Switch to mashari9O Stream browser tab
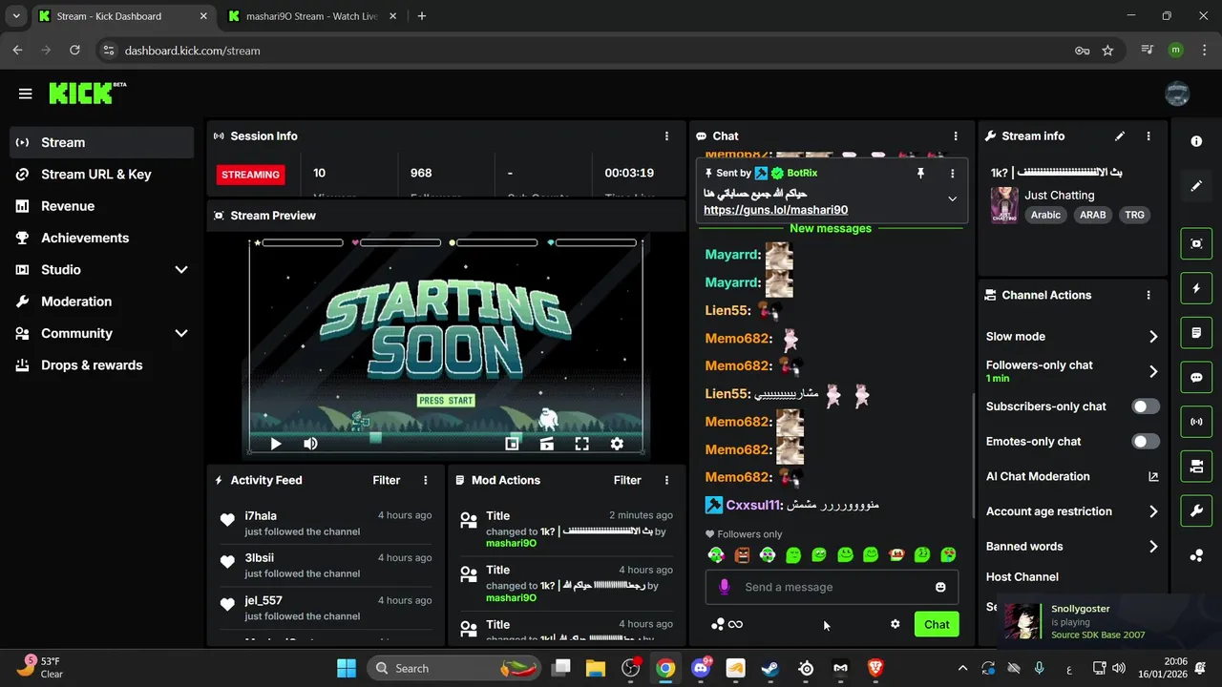This screenshot has width=1222, height=687. 312,16
